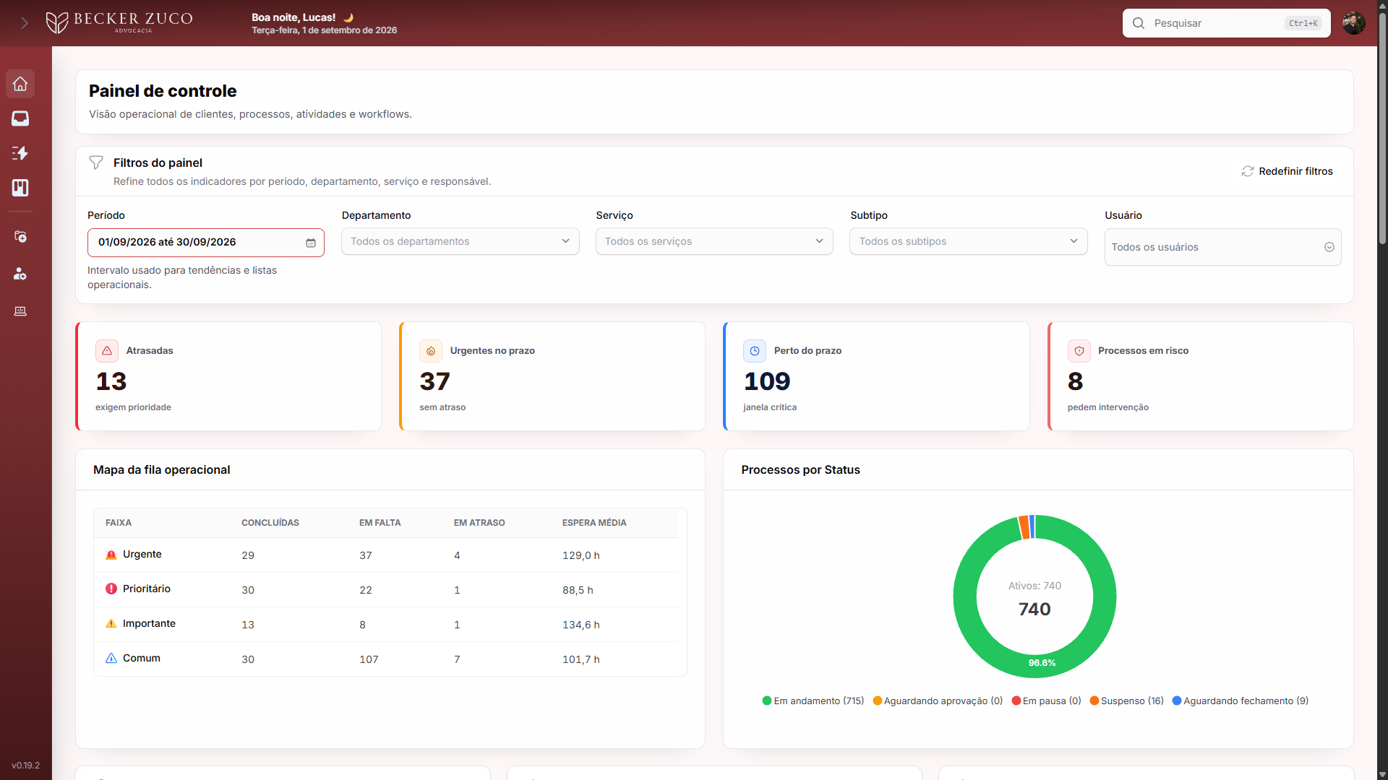Click the Perto do prazo clock icon

[755, 351]
